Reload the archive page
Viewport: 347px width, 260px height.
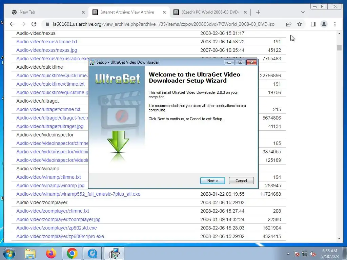click(x=34, y=24)
